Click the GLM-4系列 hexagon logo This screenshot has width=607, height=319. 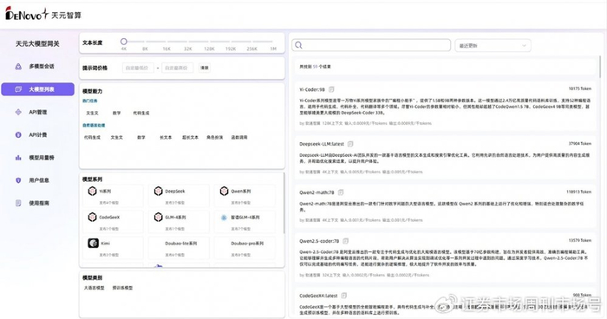pos(158,218)
